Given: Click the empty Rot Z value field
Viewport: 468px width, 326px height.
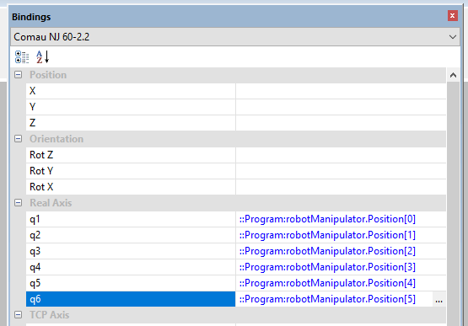Looking at the screenshot, I should (341, 155).
